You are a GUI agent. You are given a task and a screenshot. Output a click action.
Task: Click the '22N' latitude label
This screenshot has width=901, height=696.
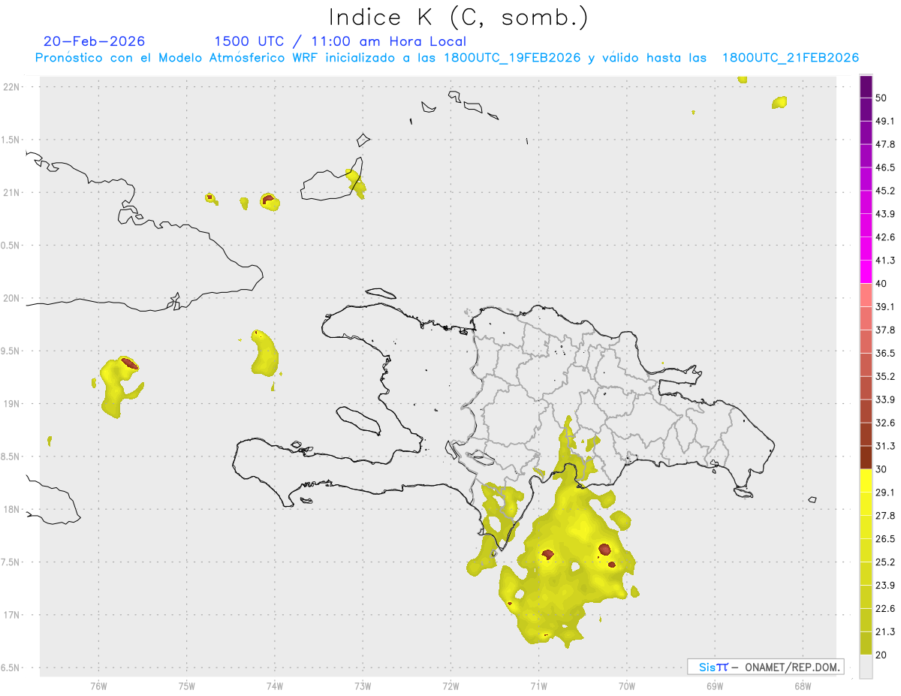[13, 86]
